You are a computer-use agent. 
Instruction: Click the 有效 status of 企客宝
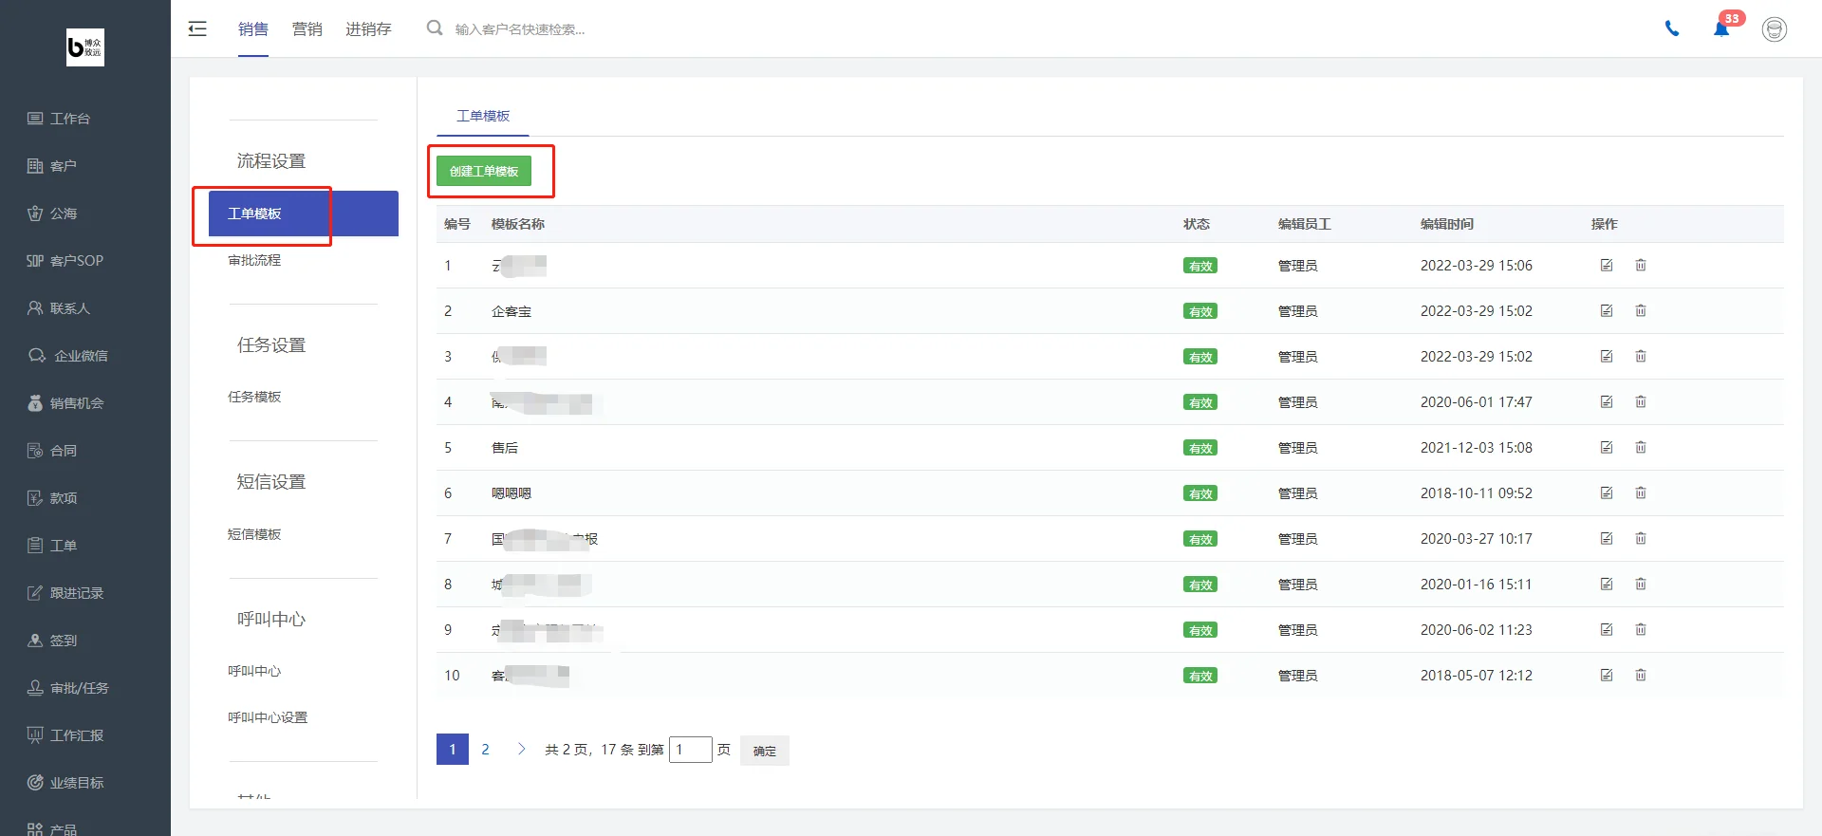(1200, 311)
